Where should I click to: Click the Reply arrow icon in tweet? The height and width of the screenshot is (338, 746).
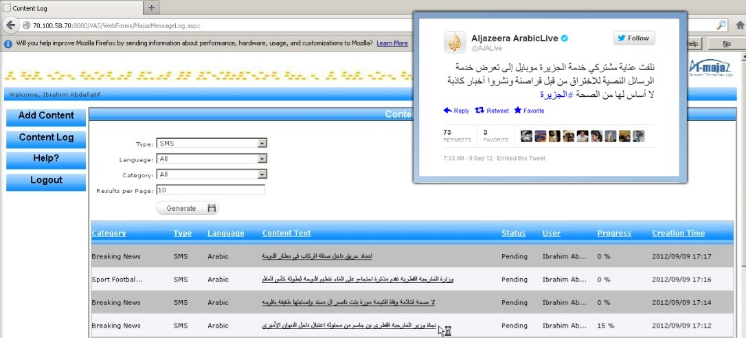pos(448,110)
